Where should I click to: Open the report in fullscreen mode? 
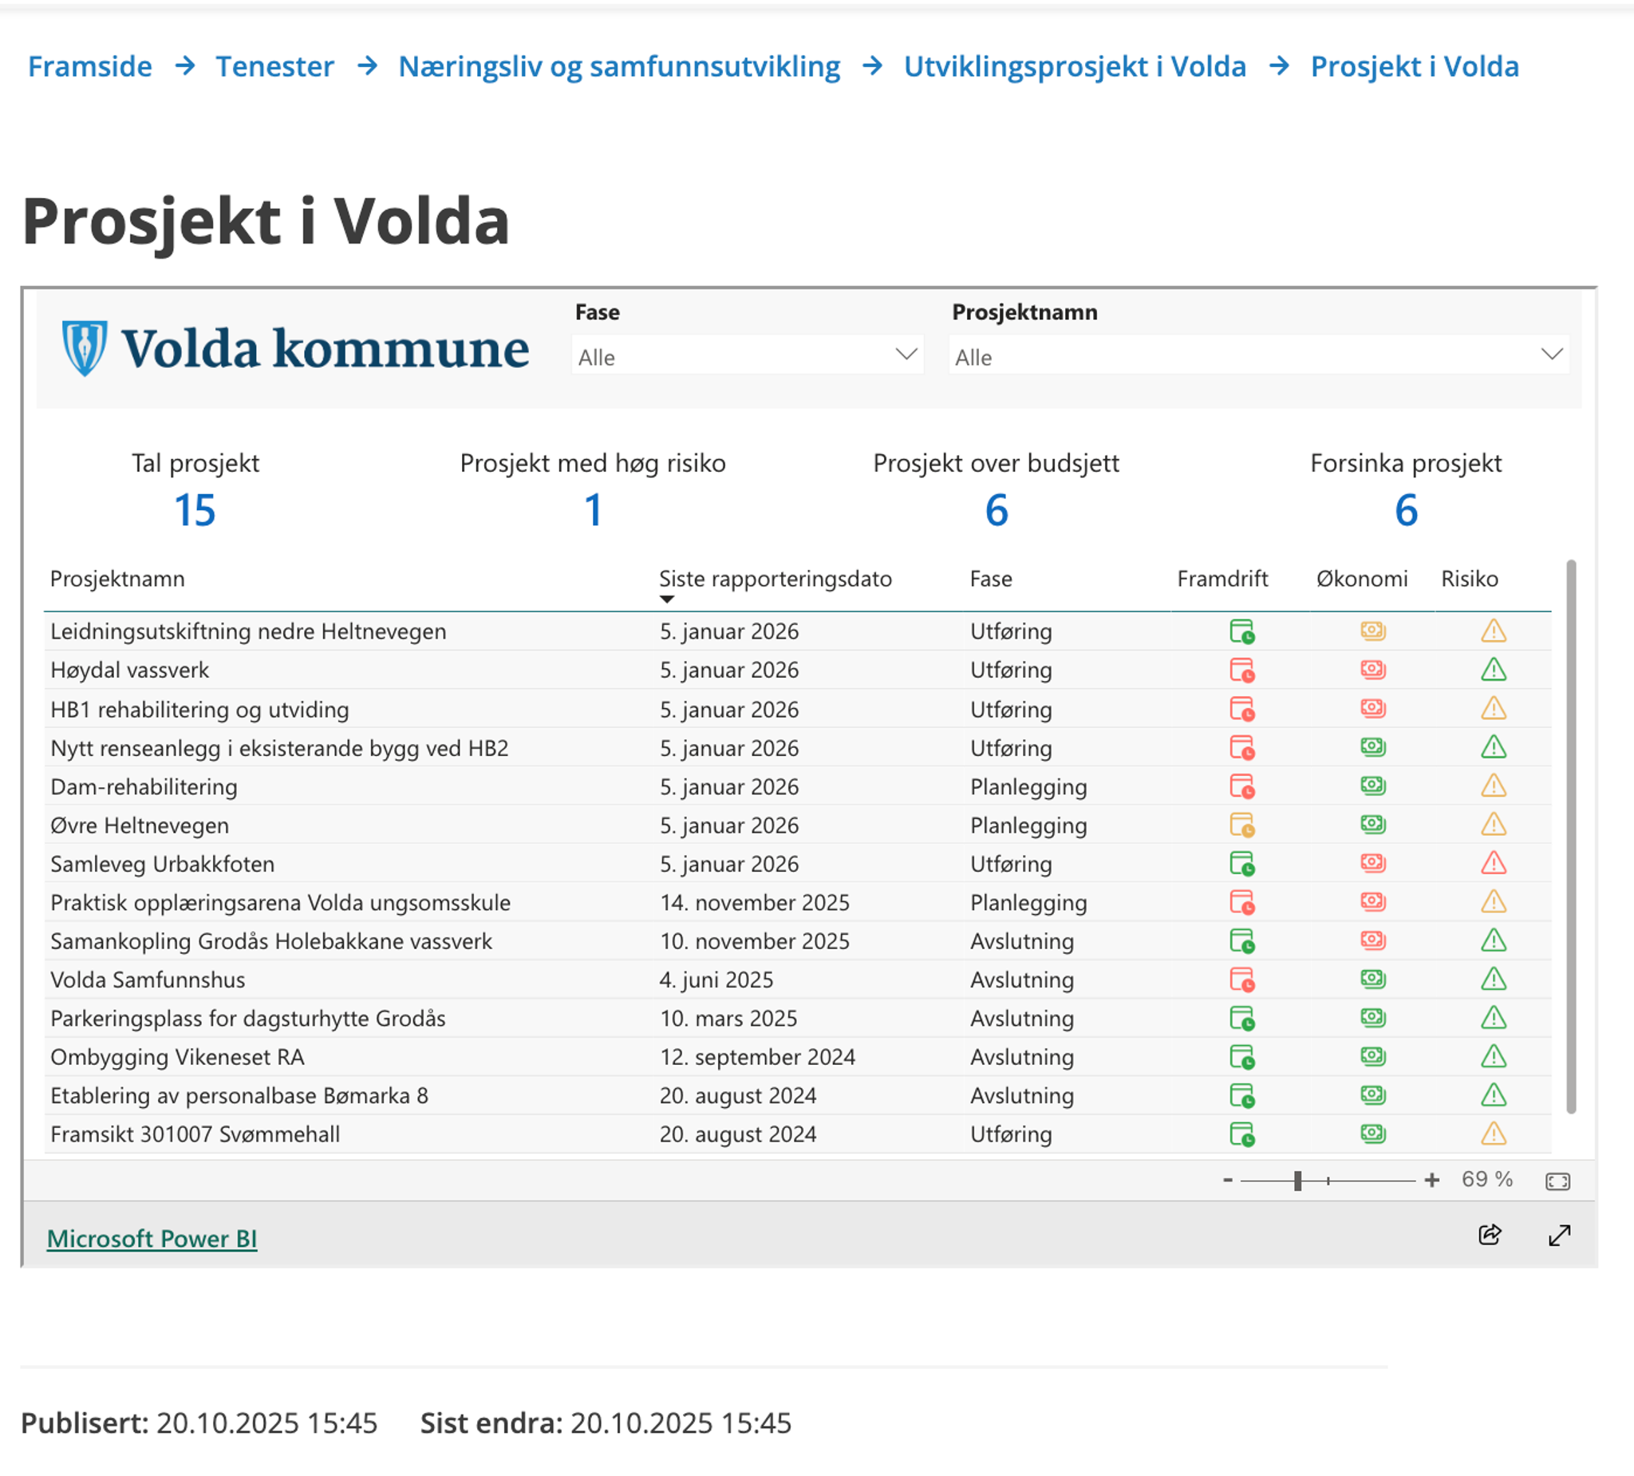[1558, 1235]
